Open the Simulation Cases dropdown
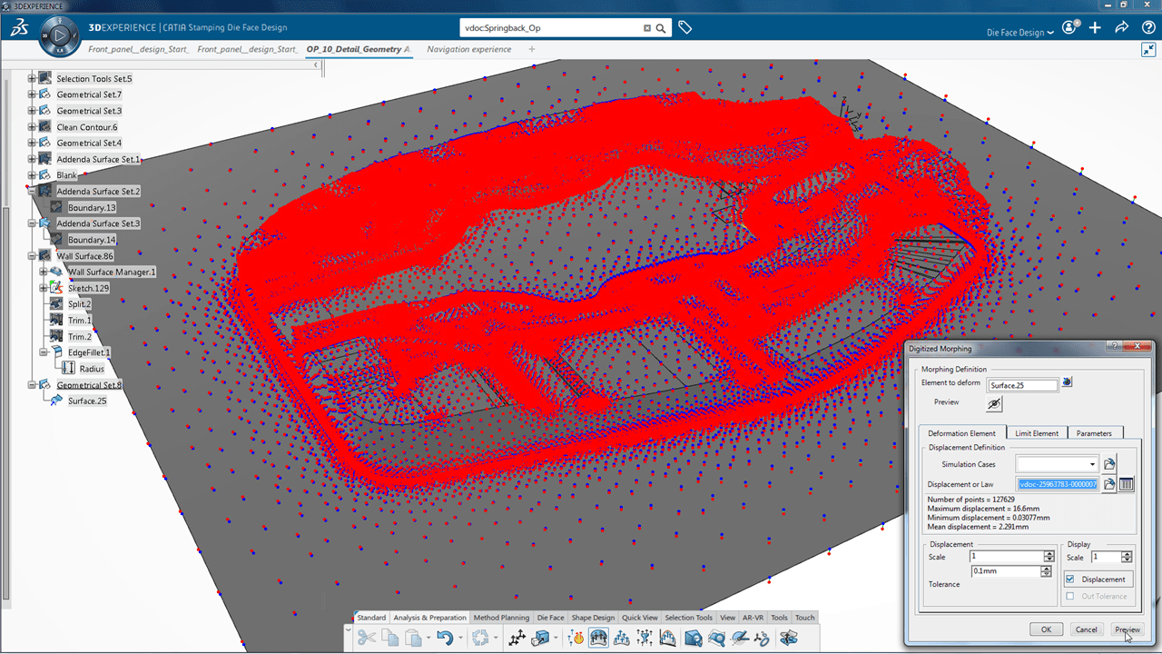This screenshot has height=654, width=1162. 1092,464
